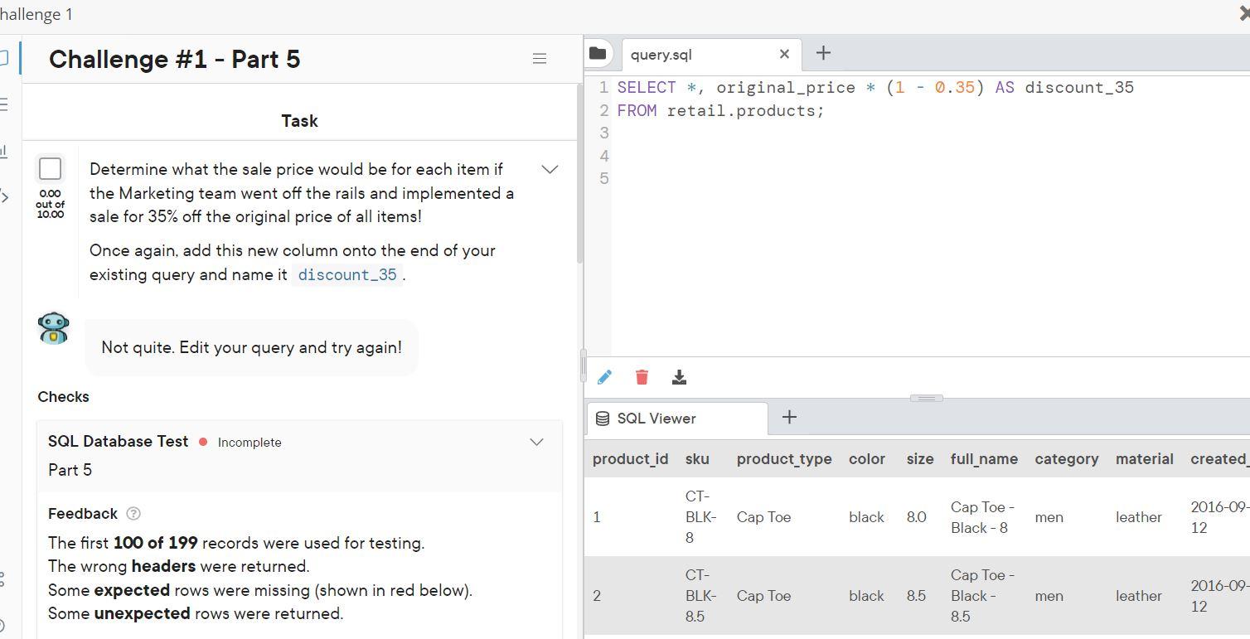This screenshot has height=639, width=1250.
Task: Tick the task completion checkbox
Action: [50, 169]
